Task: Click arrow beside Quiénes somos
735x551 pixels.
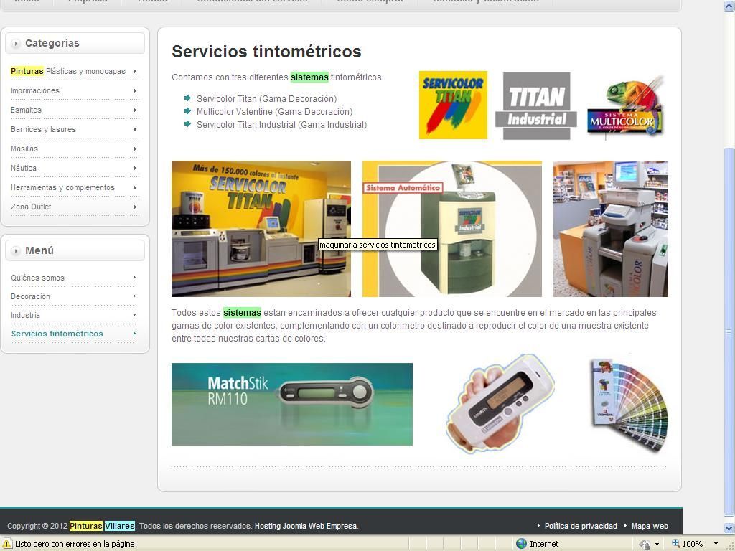Action: click(134, 278)
